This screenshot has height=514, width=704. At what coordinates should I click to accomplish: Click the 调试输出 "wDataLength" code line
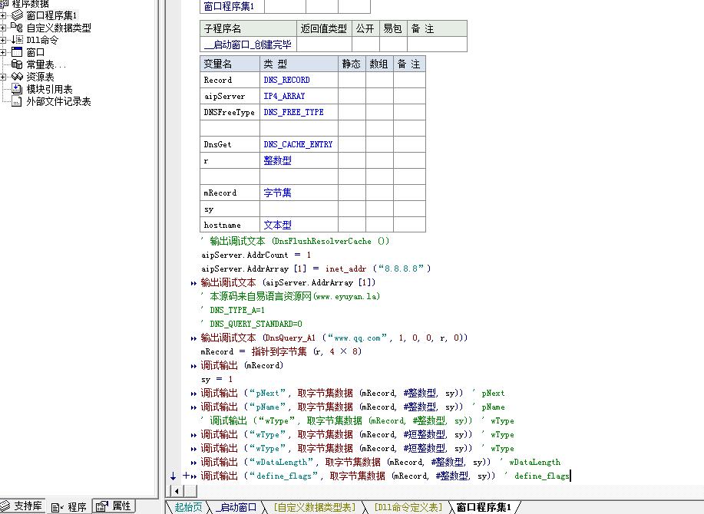381,463
